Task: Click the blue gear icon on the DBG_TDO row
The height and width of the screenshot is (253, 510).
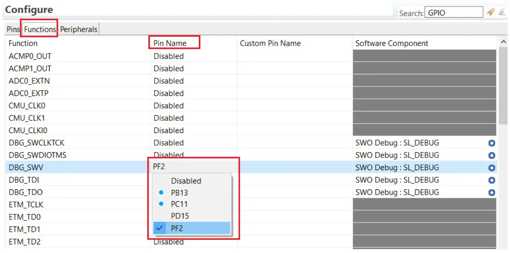Action: click(492, 192)
